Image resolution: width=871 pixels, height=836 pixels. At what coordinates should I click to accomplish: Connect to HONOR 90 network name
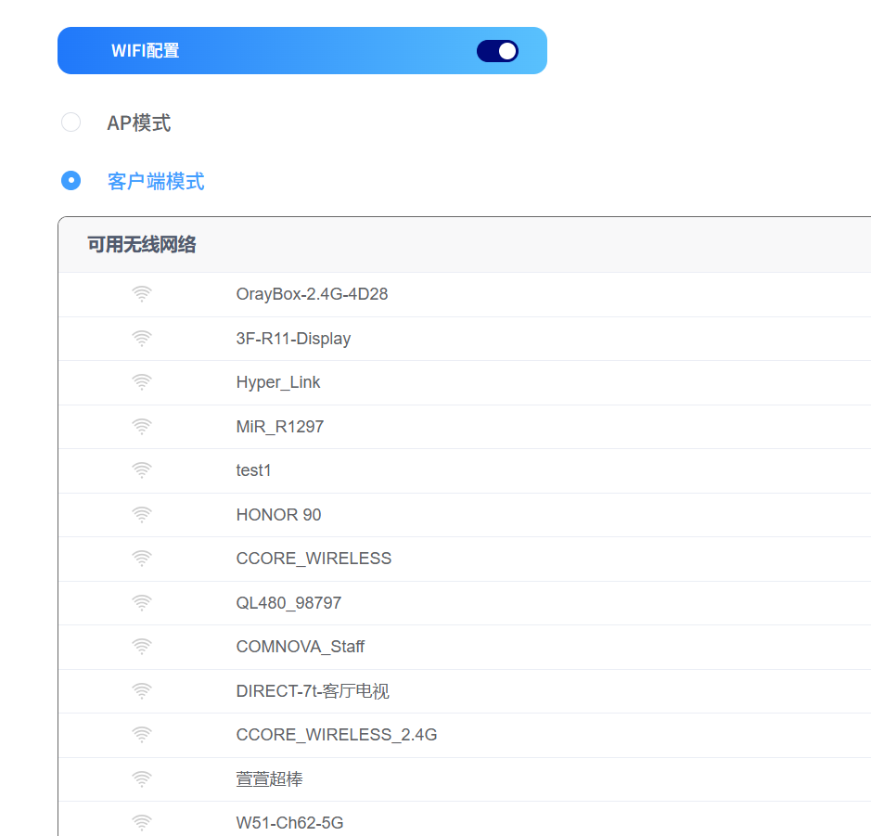[278, 515]
